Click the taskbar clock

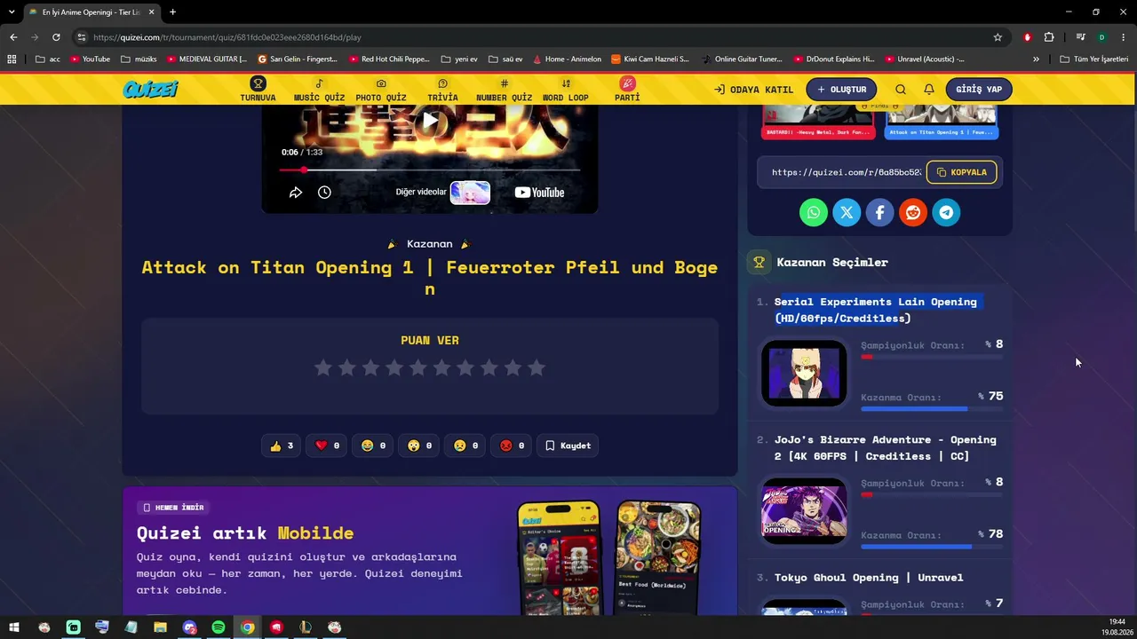point(1117,627)
